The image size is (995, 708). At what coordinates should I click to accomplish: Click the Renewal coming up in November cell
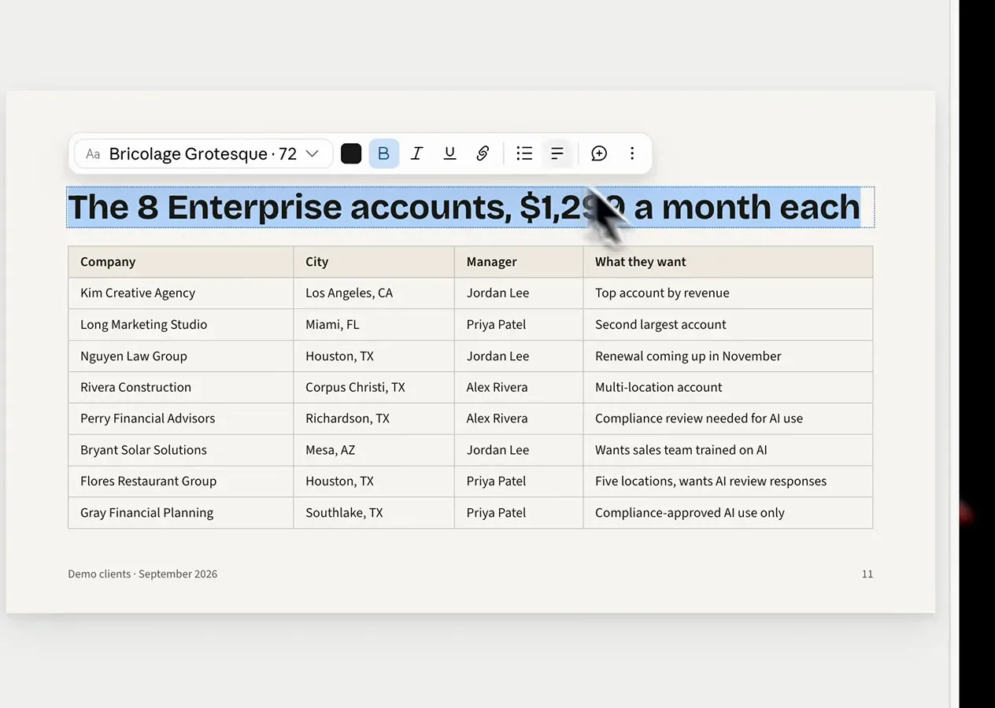click(728, 356)
